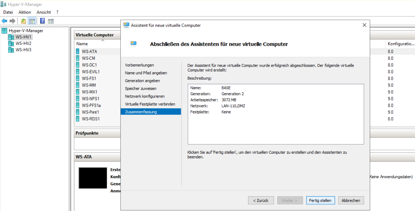Click the WS-ATA preview thumbnail
This screenshot has width=415, height=211.
tap(93, 178)
